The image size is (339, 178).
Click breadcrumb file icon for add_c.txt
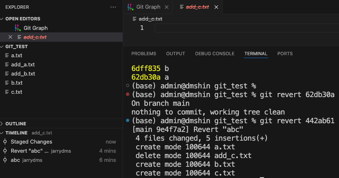coord(134,19)
